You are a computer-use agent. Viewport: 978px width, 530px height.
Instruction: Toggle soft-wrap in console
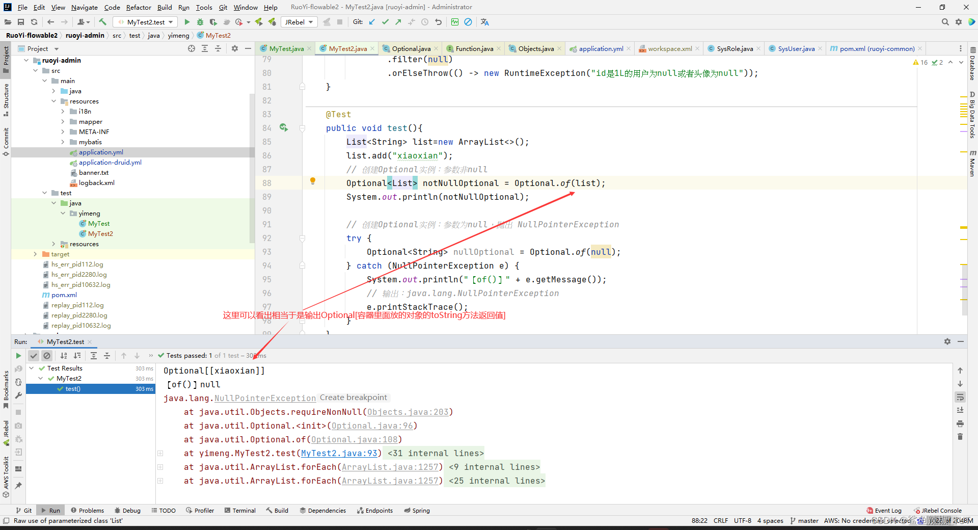pyautogui.click(x=960, y=397)
